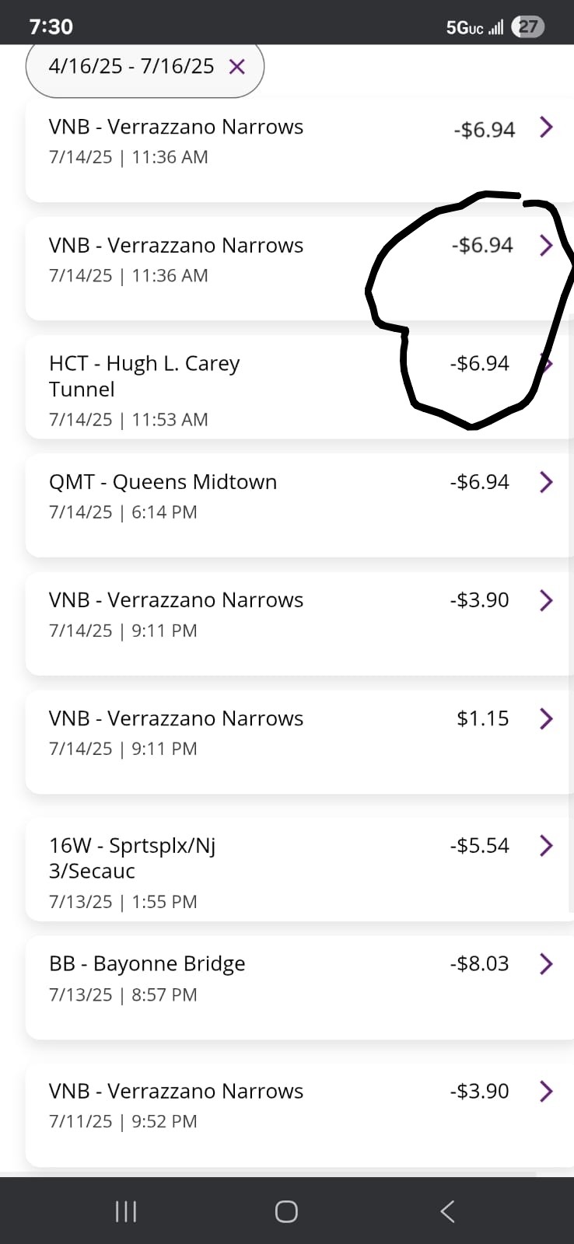Expand the QMT Queens Midtown transaction chevron
The width and height of the screenshot is (574, 1244).
[546, 482]
